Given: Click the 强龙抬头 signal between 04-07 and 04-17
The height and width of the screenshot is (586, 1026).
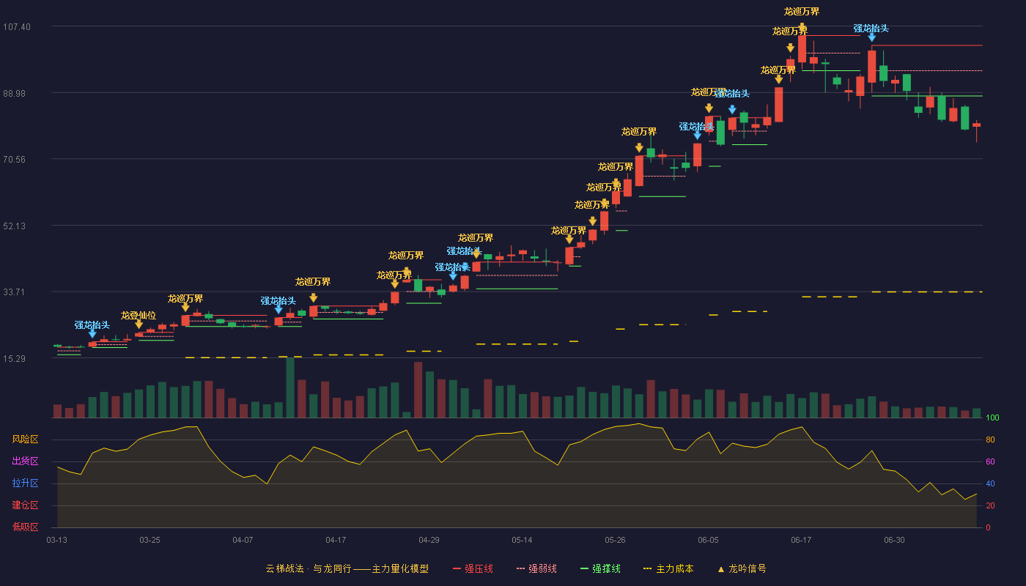Looking at the screenshot, I should coord(278,301).
